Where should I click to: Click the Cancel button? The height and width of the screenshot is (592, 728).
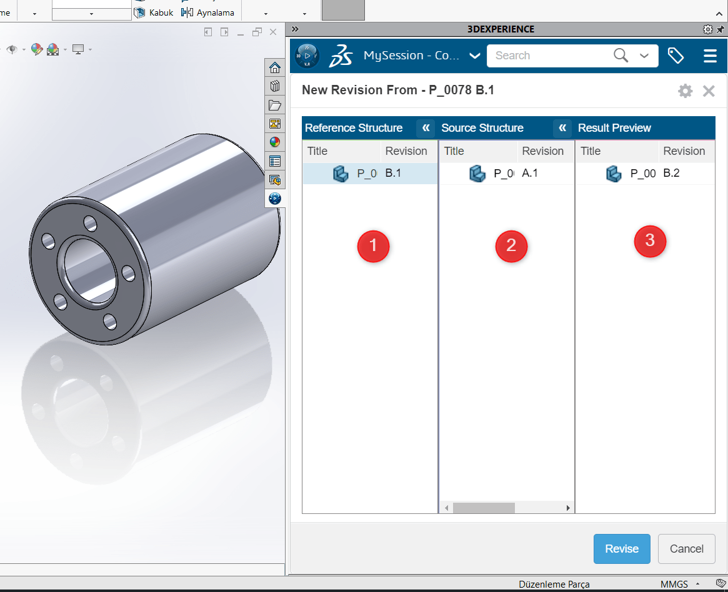click(686, 549)
